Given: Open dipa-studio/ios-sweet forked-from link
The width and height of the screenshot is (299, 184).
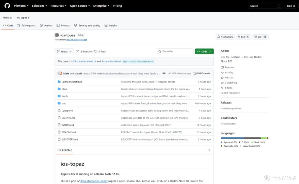Looking at the screenshot, I should click(76, 40).
